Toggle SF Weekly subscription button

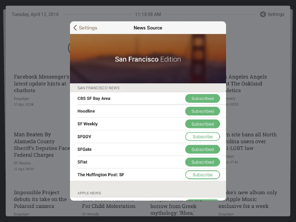(x=203, y=124)
